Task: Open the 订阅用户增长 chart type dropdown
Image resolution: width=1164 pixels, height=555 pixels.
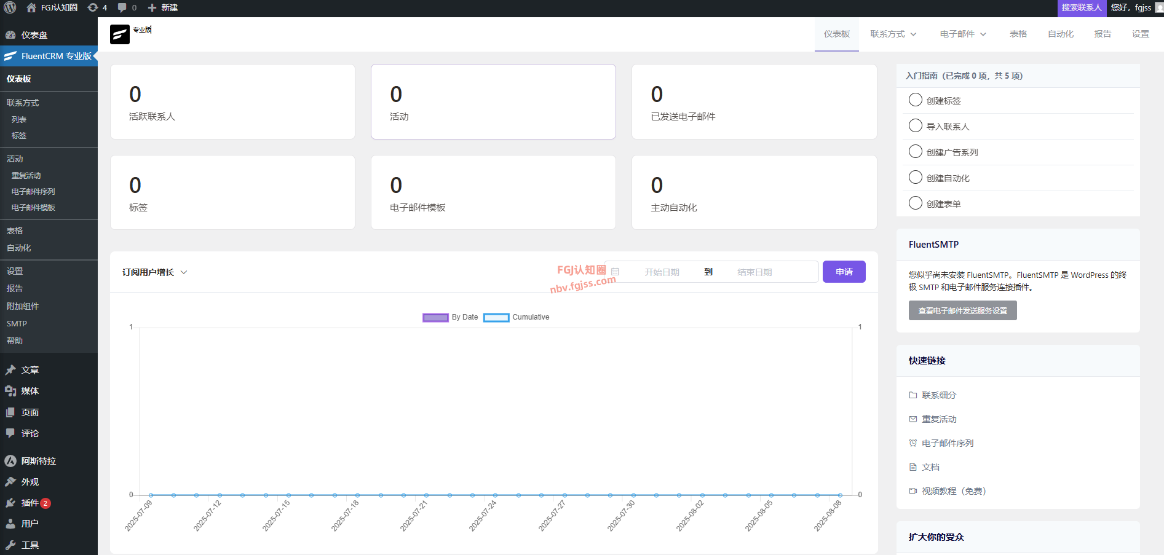Action: 154,272
